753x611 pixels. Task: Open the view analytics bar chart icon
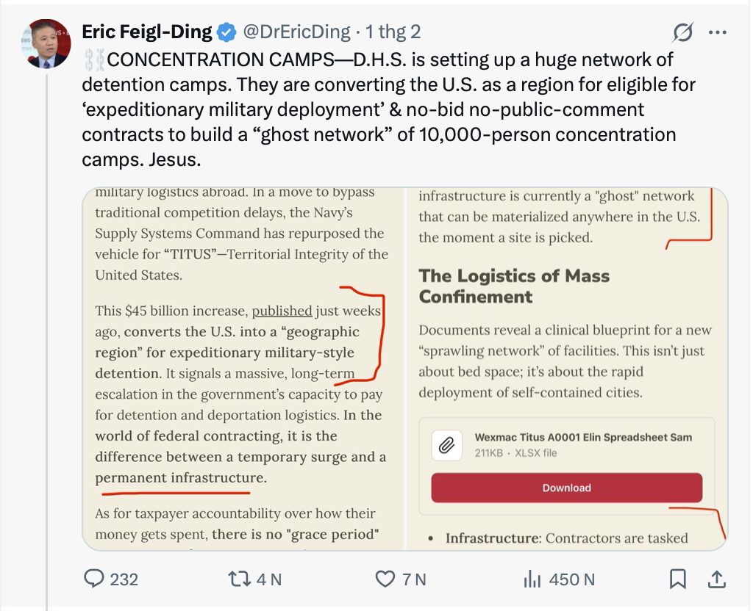(532, 579)
